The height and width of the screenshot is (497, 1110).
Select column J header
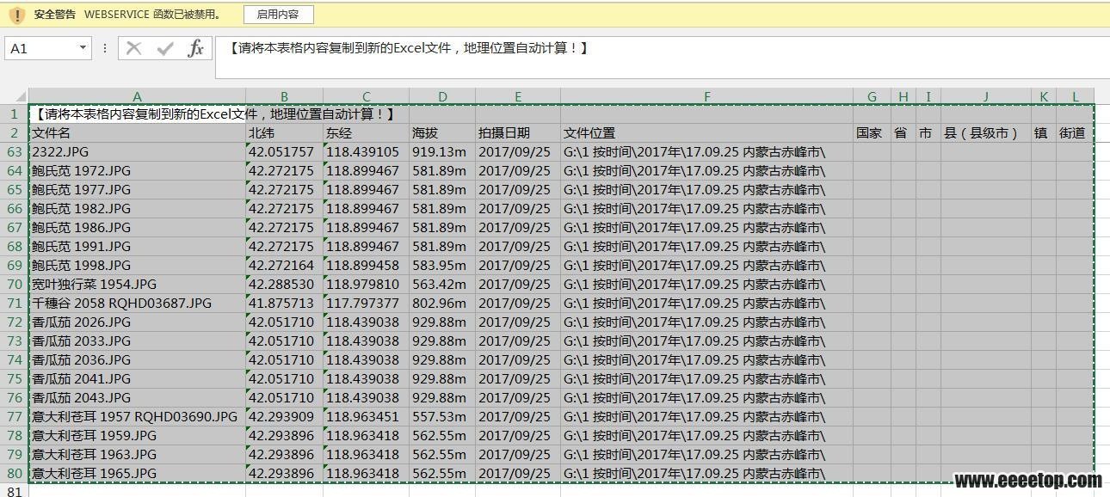pos(986,96)
